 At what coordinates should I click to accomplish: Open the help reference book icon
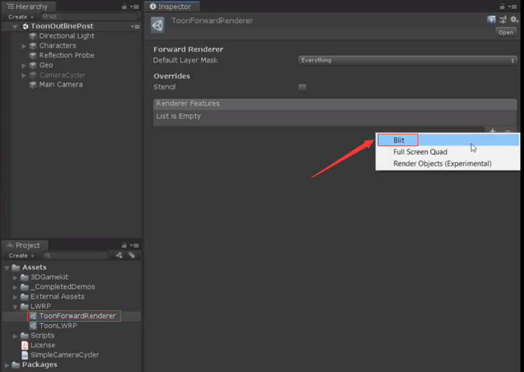[x=491, y=20]
